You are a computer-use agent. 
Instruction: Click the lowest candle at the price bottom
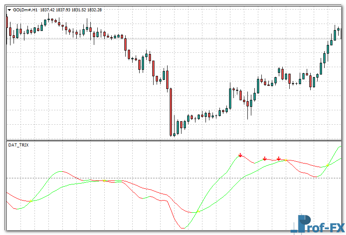click(x=174, y=134)
